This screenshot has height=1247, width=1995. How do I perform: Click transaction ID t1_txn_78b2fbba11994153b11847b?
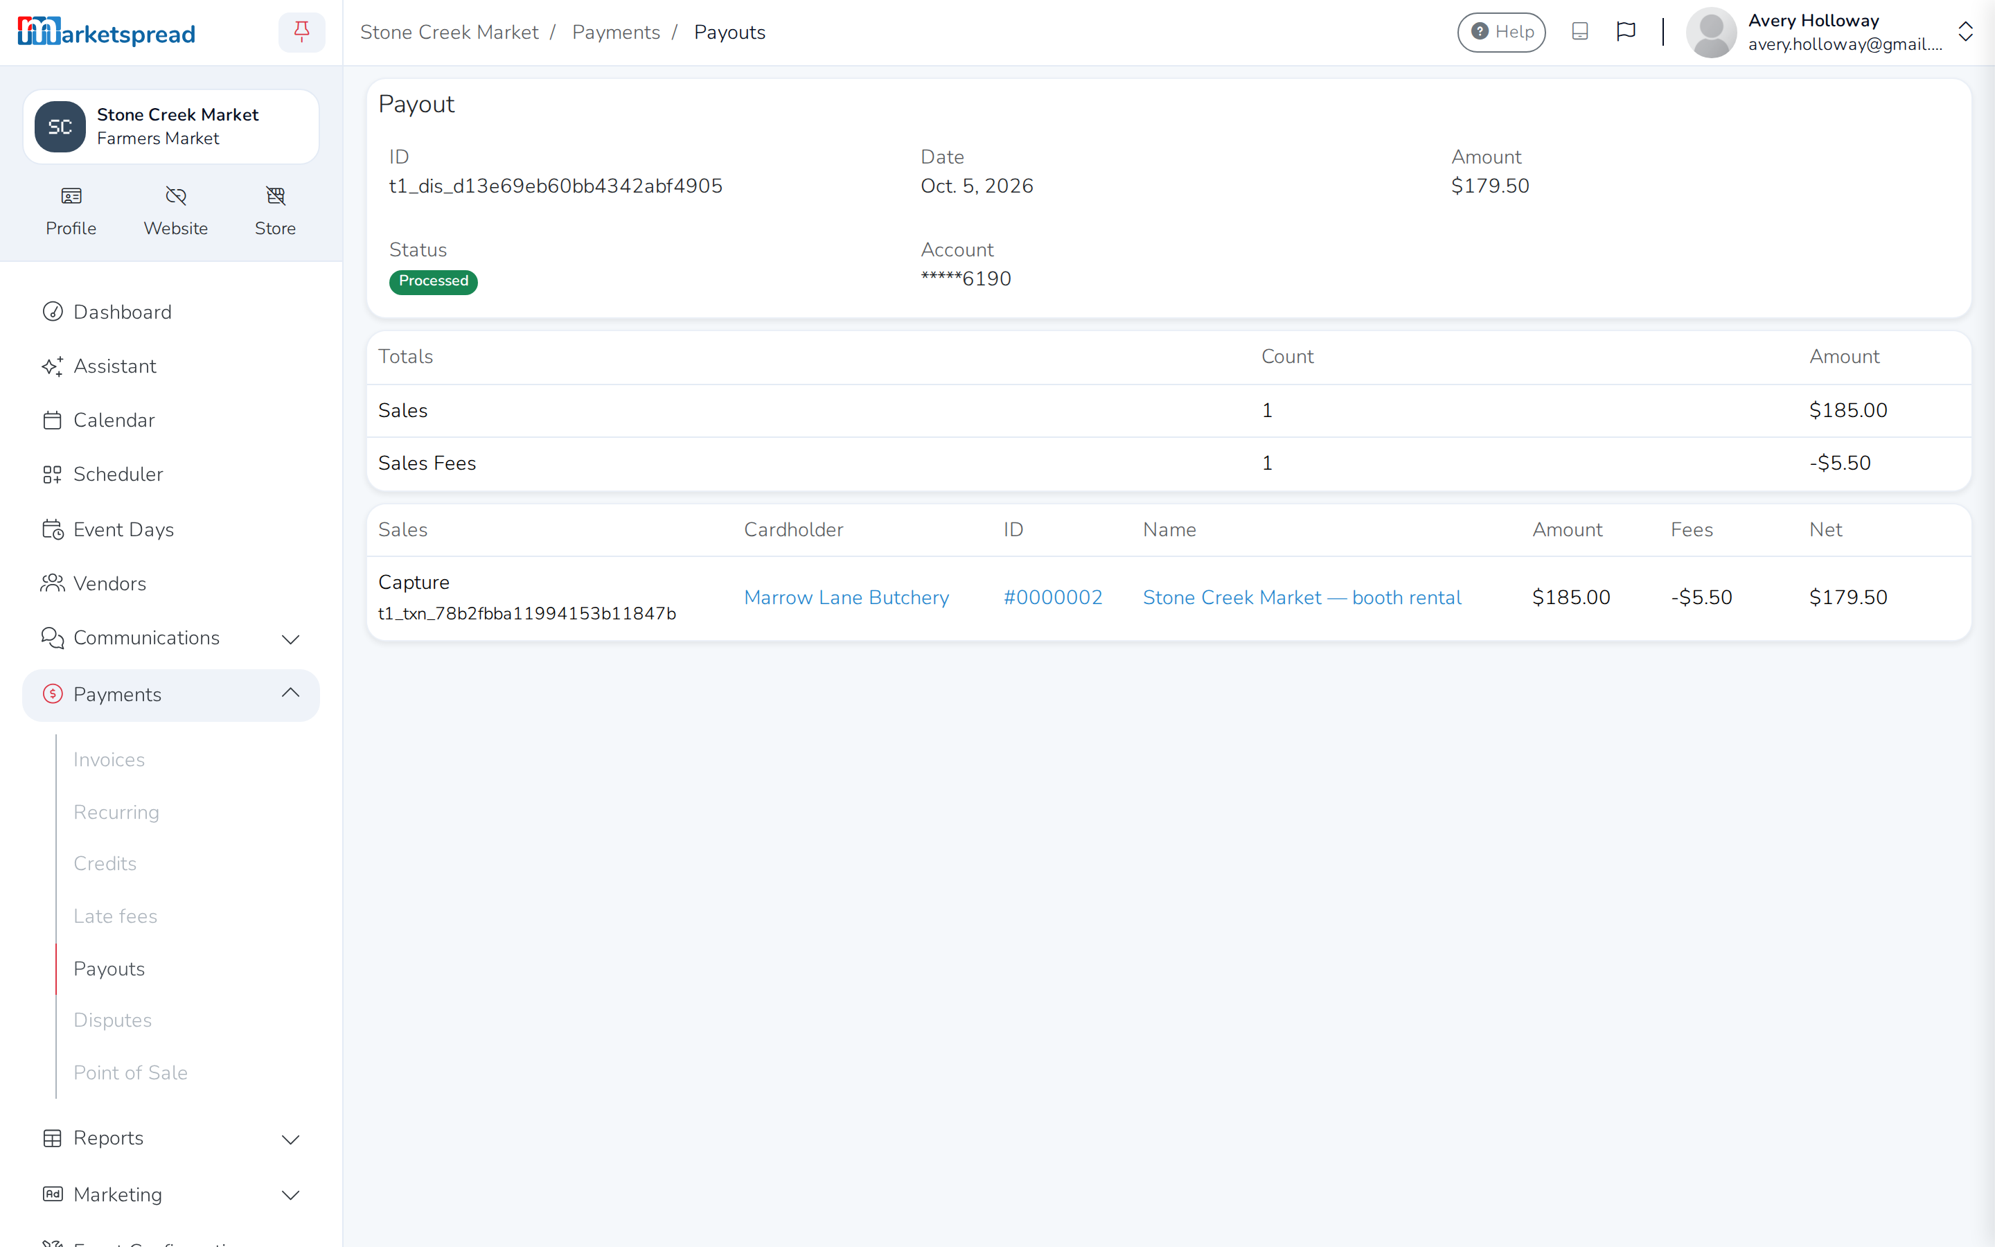(526, 614)
